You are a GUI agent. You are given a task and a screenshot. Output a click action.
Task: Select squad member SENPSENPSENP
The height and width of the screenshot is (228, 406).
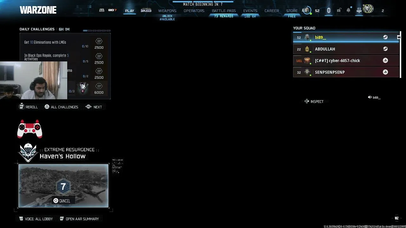pos(346,72)
